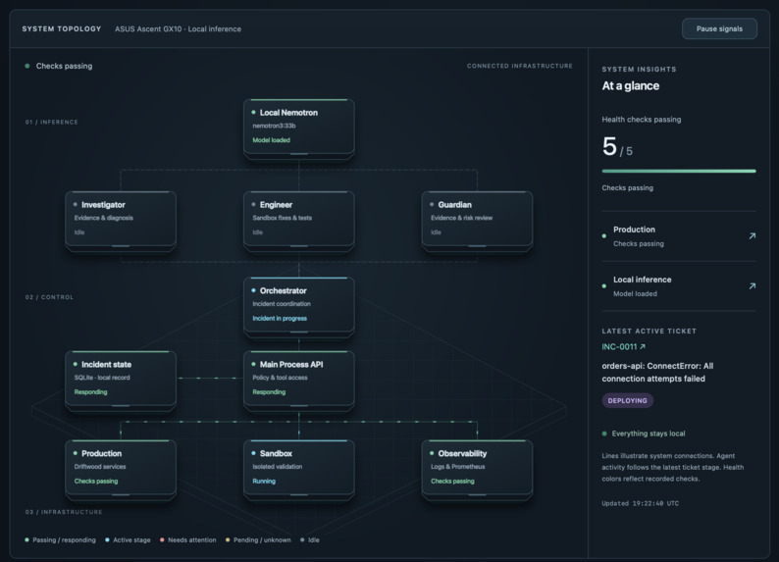Click the Guardian idle status dot

click(x=432, y=204)
